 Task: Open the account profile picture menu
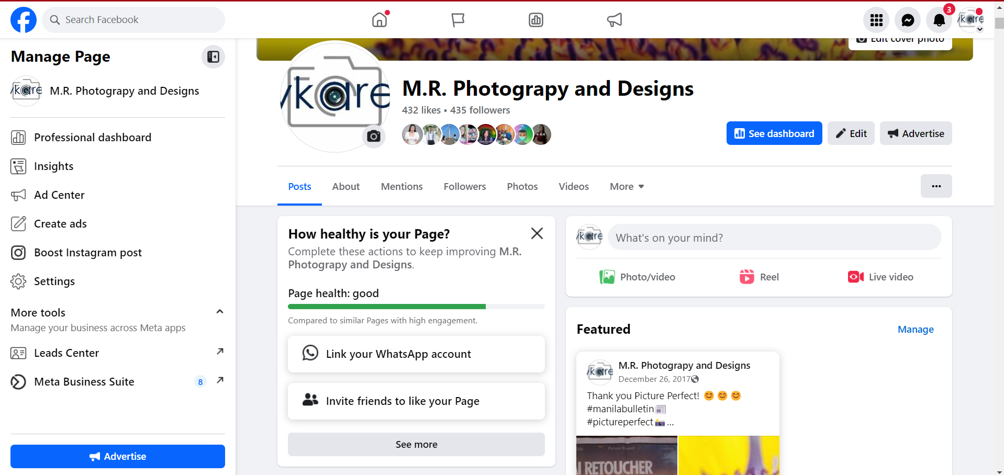(x=970, y=20)
